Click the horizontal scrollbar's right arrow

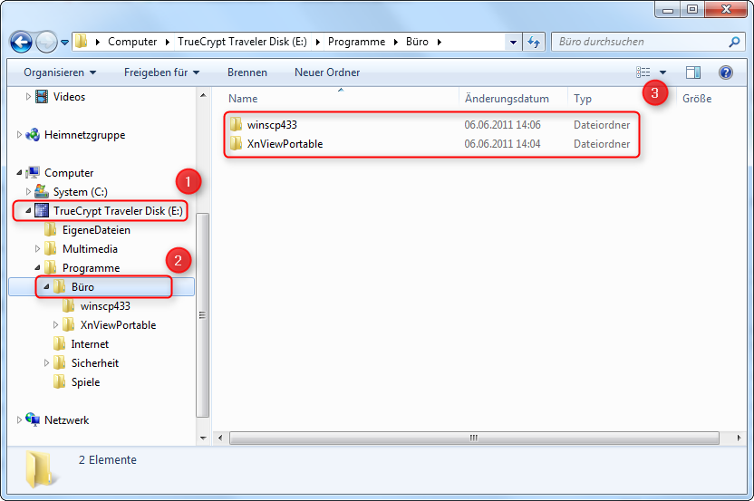[739, 438]
